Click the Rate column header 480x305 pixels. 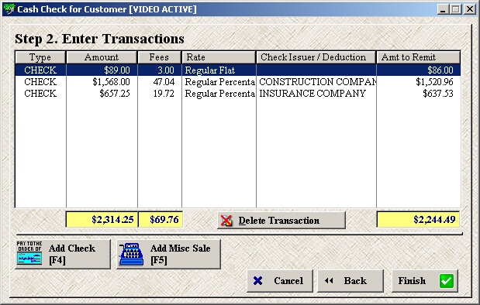tap(219, 57)
